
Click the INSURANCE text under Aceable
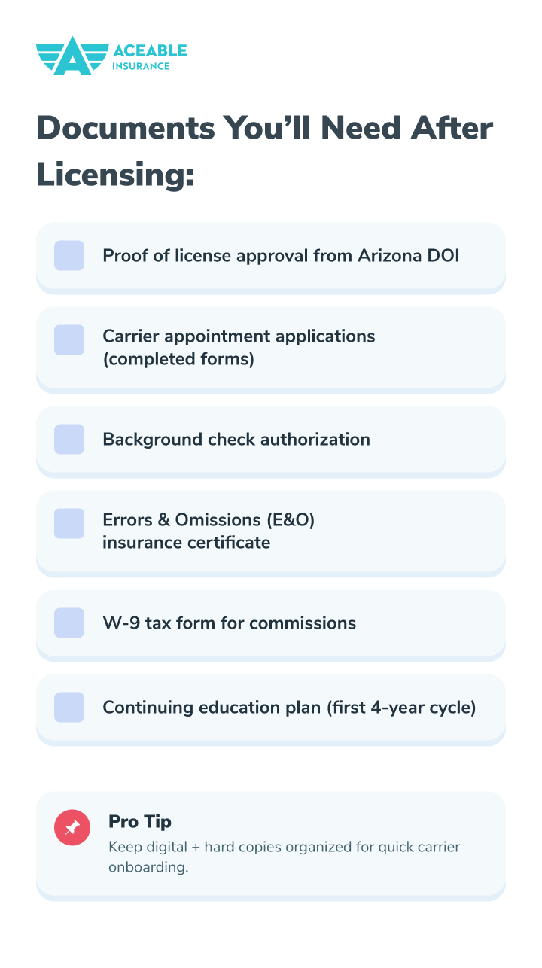141,66
